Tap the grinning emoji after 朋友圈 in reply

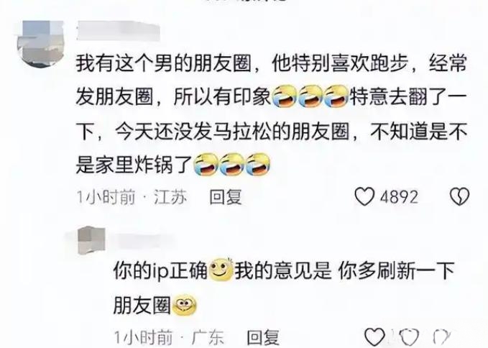click(185, 305)
